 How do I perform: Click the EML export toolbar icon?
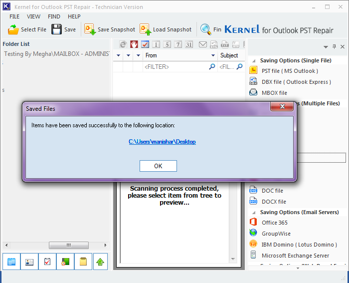click(x=214, y=44)
